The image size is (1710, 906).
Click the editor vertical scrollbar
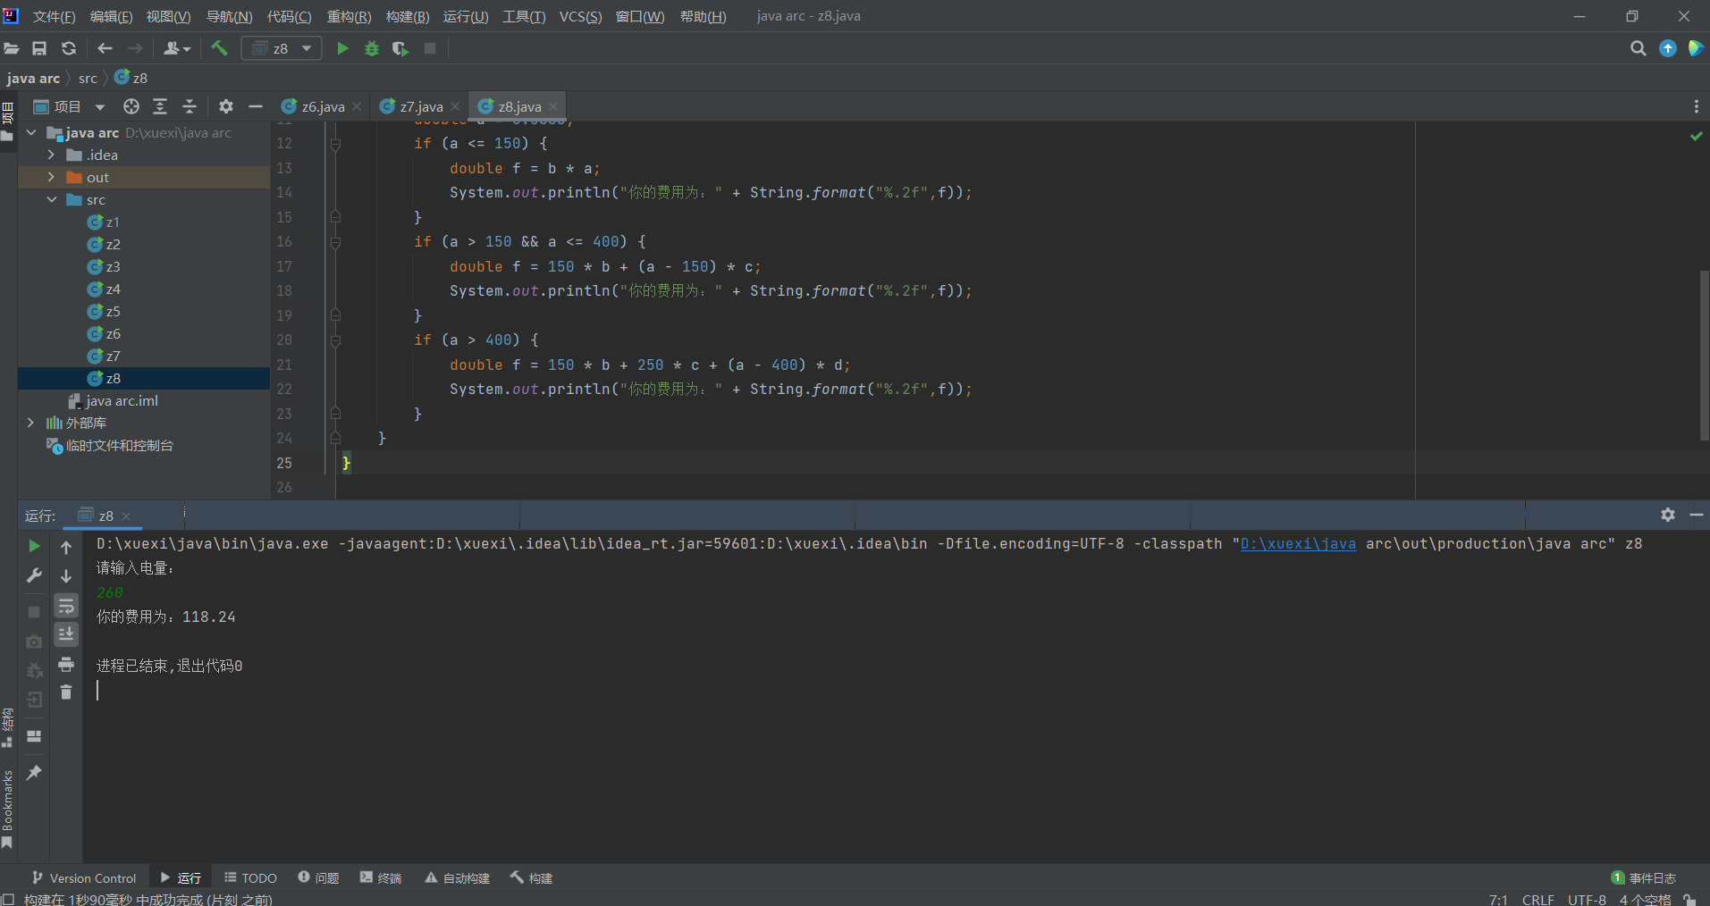[1704, 355]
